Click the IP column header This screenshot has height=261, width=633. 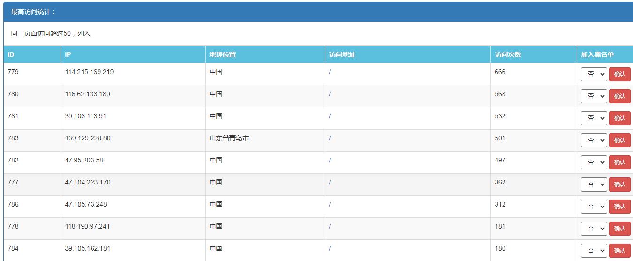point(133,54)
